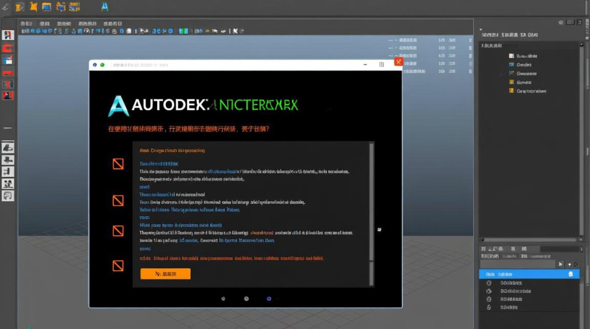Select the leftmost orange shelf icon beside the gray tool
Viewport: 590px width, 329px height.
point(19,7)
